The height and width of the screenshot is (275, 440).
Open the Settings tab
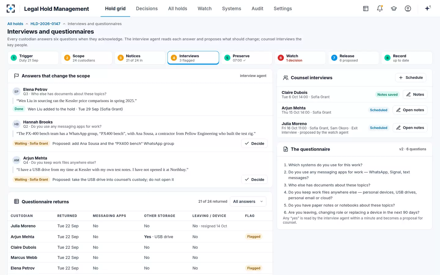[283, 9]
